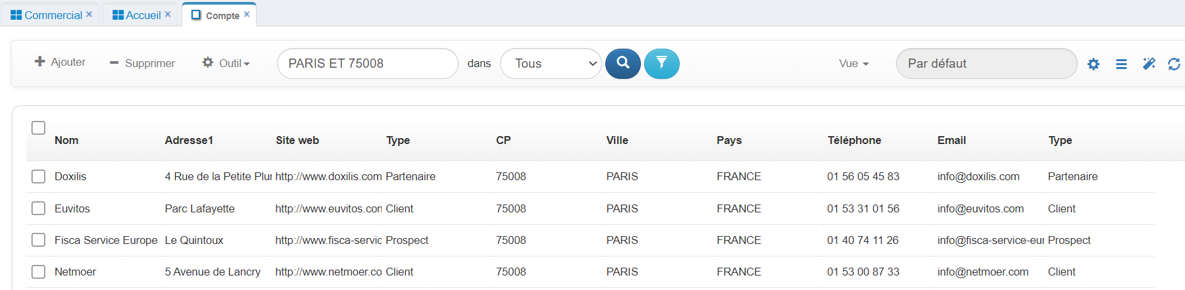Image resolution: width=1185 pixels, height=290 pixels.
Task: Click the blue magnifier search button
Action: pyautogui.click(x=622, y=64)
